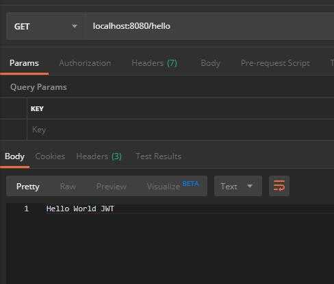Open the request Body tab
This screenshot has height=284, width=334.
[210, 63]
